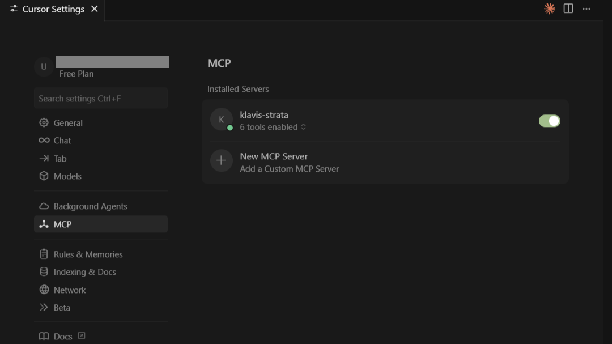Screen dimensions: 612x344
Task: Click the split editor layout icon
Action: pyautogui.click(x=568, y=9)
